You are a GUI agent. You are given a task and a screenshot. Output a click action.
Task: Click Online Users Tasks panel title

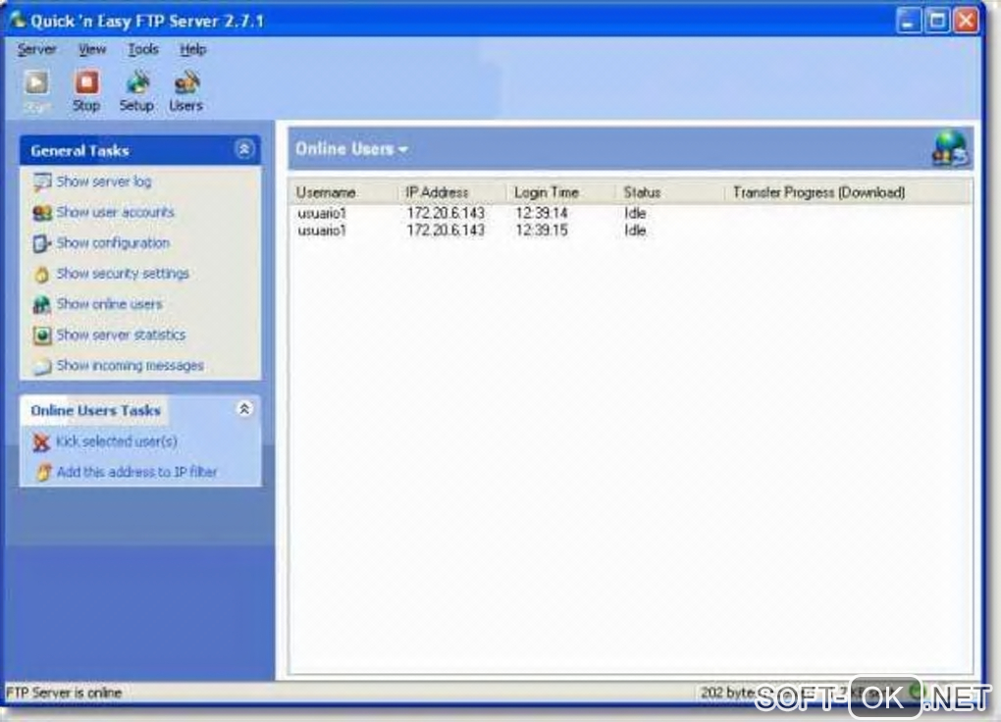pyautogui.click(x=96, y=410)
